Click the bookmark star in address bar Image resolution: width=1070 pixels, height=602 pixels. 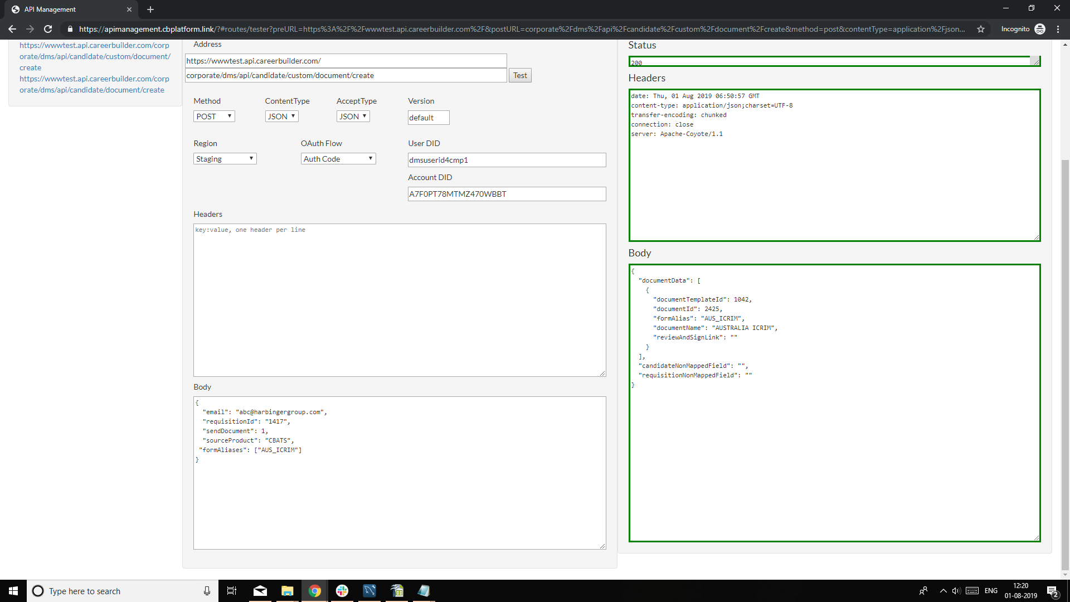click(x=981, y=29)
